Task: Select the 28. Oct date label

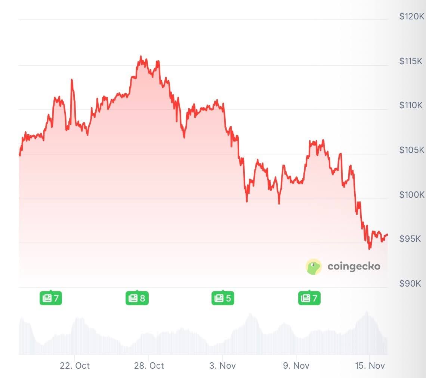Action: (x=149, y=366)
